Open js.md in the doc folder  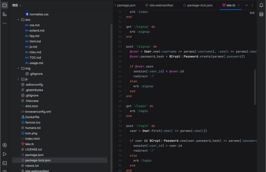click(33, 47)
